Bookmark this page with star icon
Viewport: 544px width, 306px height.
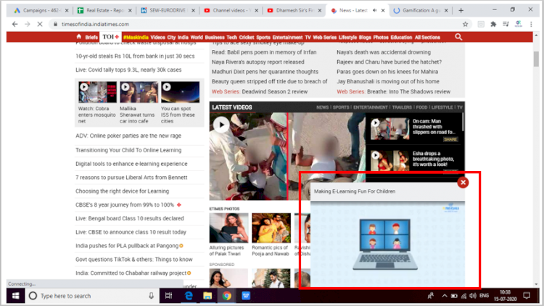click(465, 24)
